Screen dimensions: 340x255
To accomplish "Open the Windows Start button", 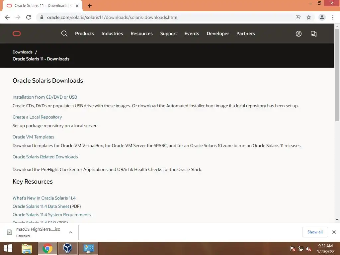I will pyautogui.click(x=8, y=248).
